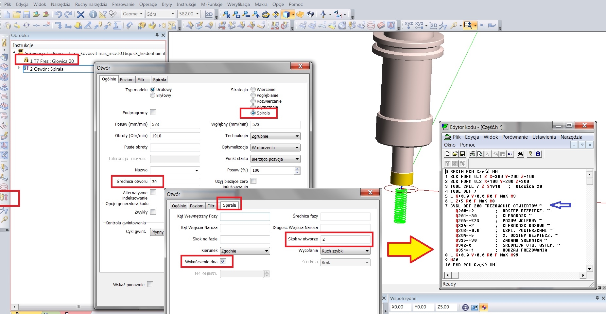The width and height of the screenshot is (606, 314).
Task: Click the Skok w otworze input field
Action: click(x=345, y=239)
